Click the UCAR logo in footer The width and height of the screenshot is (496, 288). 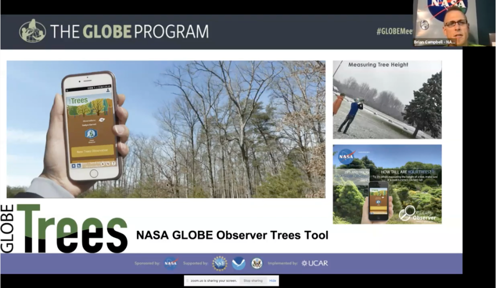[314, 263]
